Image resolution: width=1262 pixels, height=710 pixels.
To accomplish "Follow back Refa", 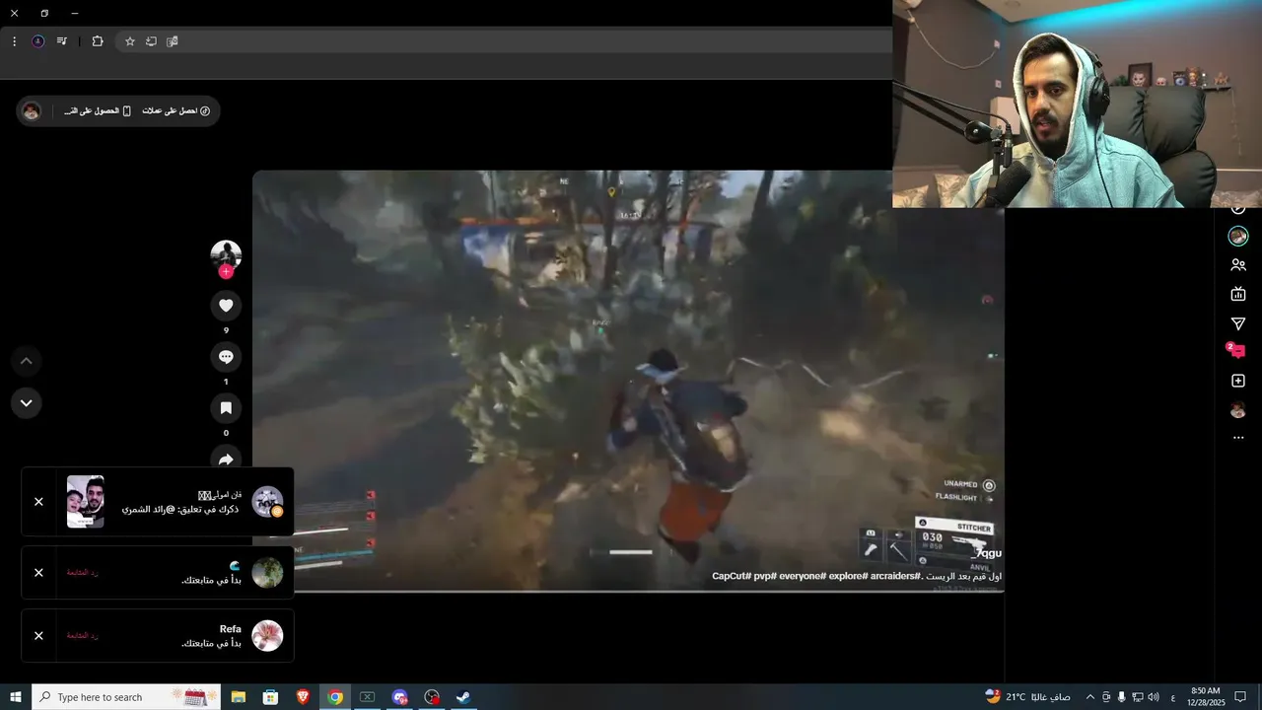I will pyautogui.click(x=82, y=636).
